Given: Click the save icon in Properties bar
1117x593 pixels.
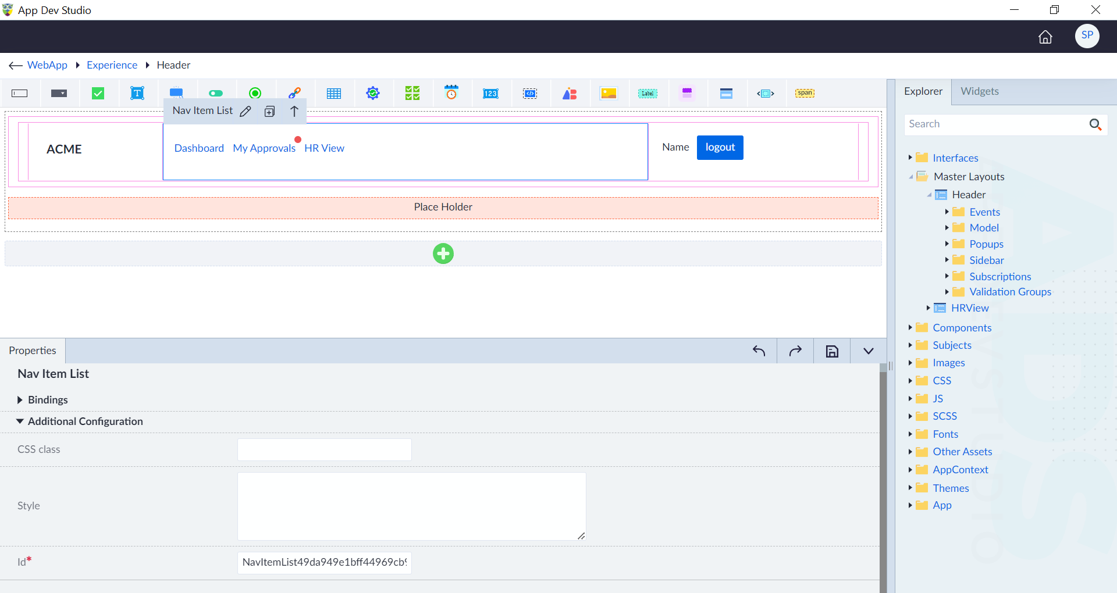Looking at the screenshot, I should click(833, 351).
